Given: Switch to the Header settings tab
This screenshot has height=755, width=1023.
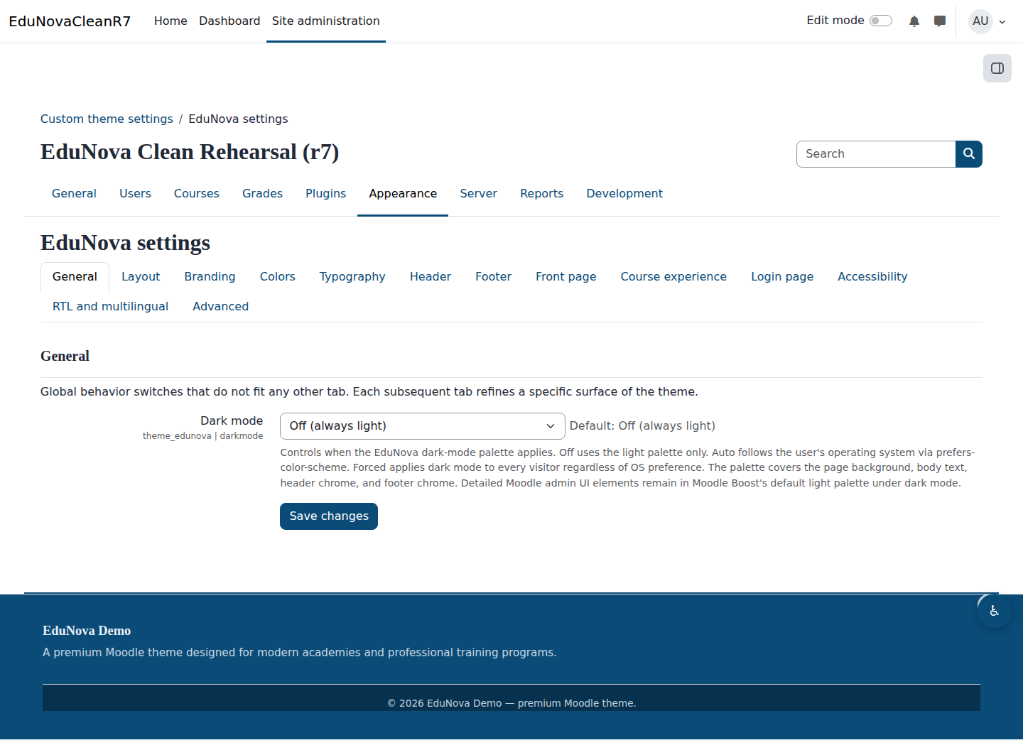Looking at the screenshot, I should [x=431, y=277].
